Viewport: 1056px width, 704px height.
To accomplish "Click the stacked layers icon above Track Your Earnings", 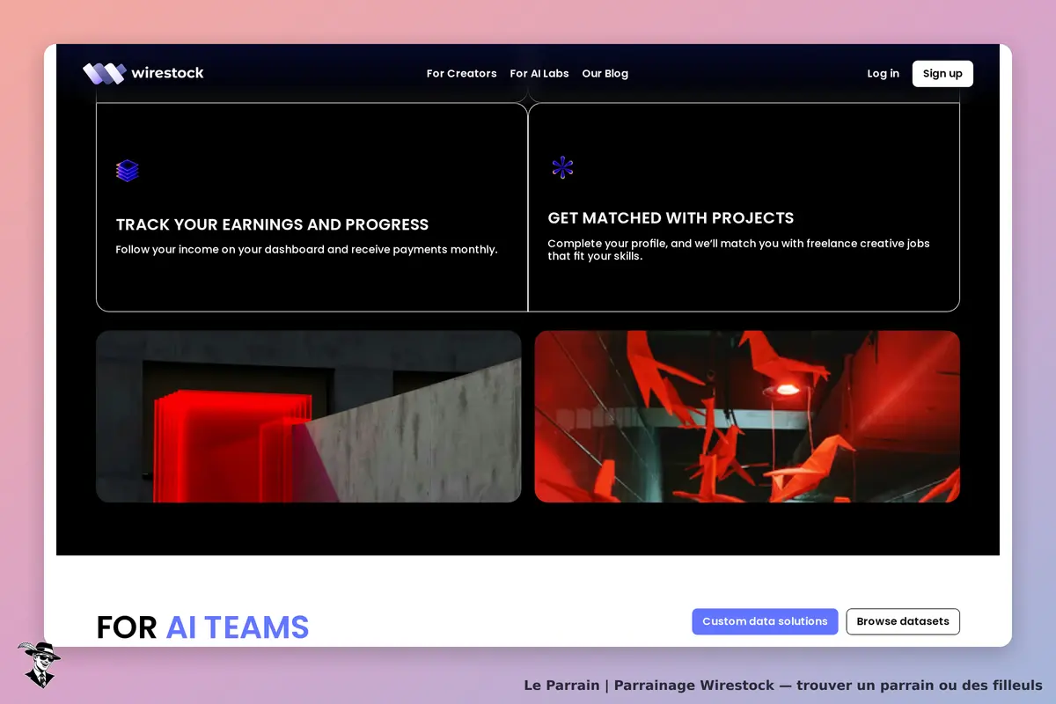I will pyautogui.click(x=128, y=171).
